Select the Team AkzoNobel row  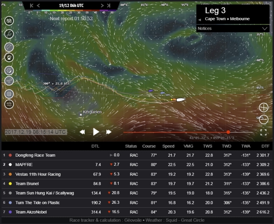pyautogui.click(x=137, y=212)
